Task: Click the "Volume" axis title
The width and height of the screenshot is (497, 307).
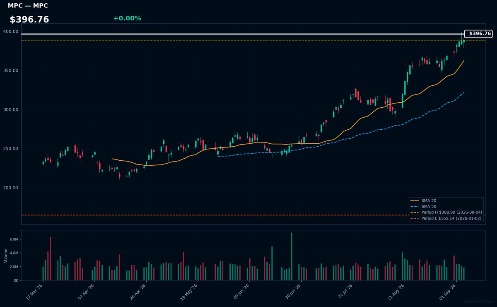Action: pos(6,255)
